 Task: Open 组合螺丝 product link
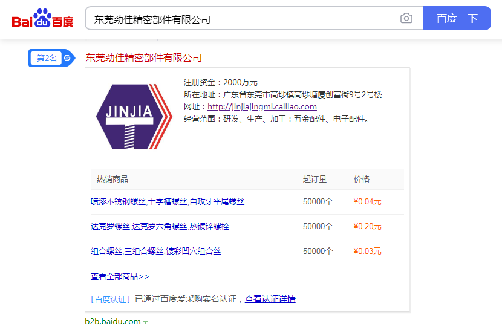[155, 251]
